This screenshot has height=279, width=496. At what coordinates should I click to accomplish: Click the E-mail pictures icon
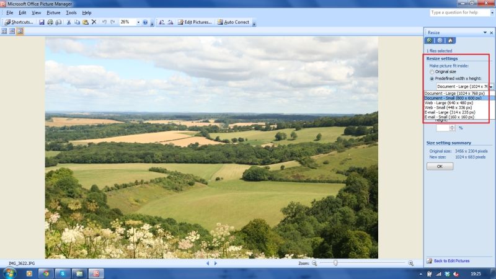[58, 22]
